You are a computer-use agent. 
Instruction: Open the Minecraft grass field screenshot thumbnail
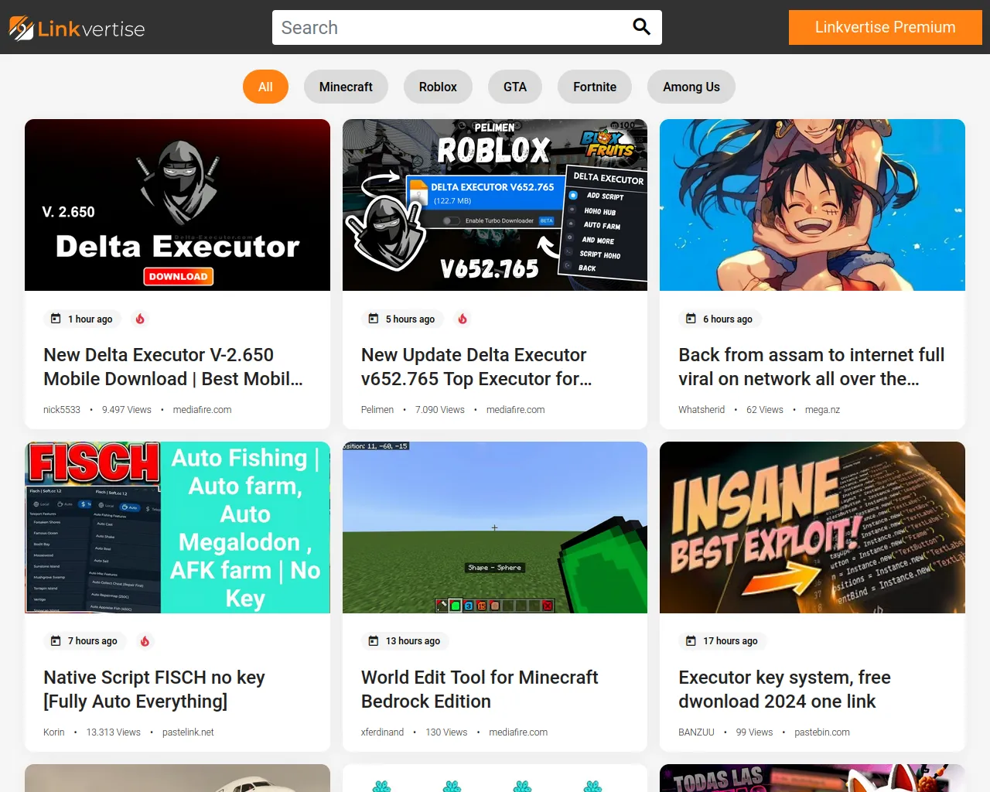495,527
